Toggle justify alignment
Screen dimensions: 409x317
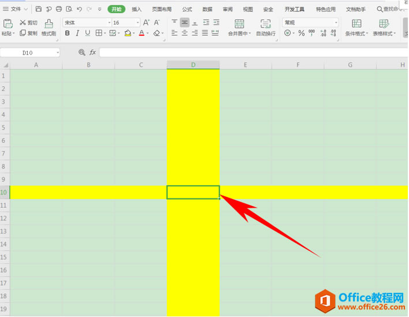pos(205,33)
